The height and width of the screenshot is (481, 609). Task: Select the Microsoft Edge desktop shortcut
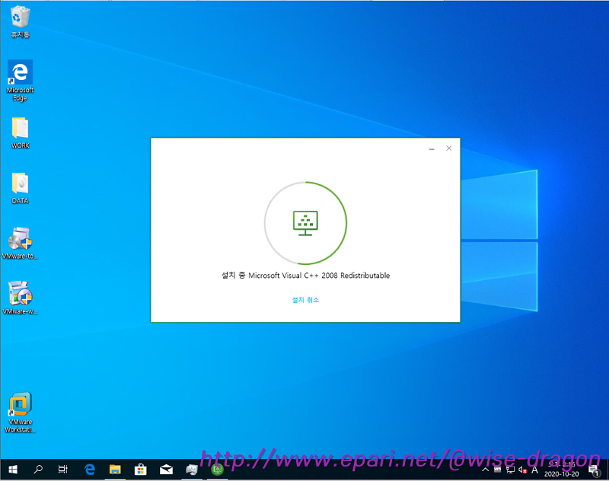(20, 81)
